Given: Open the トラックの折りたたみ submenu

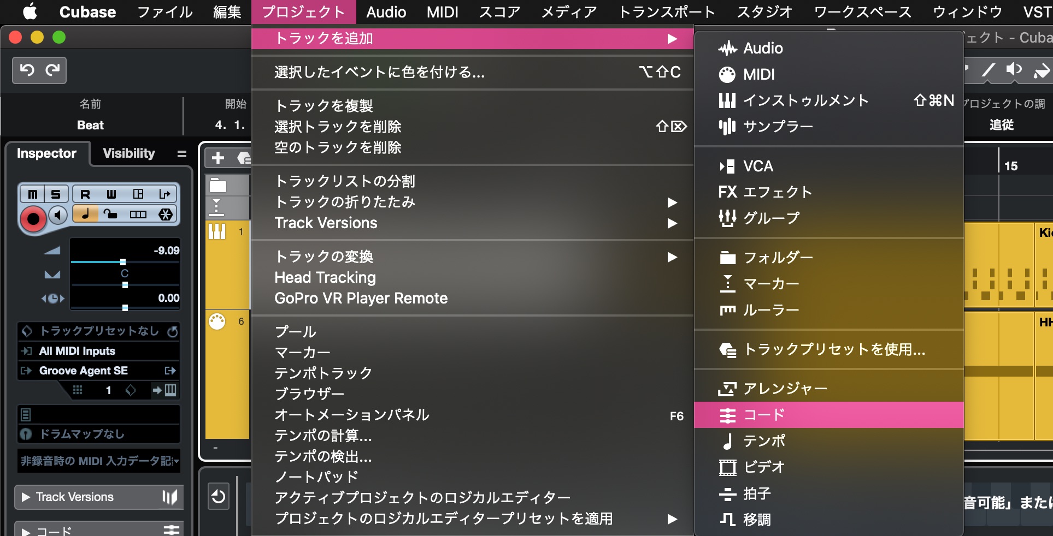Looking at the screenshot, I should [473, 202].
